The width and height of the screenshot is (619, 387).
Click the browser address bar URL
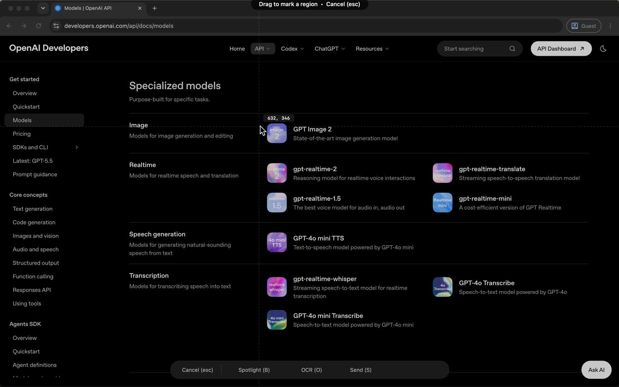119,26
